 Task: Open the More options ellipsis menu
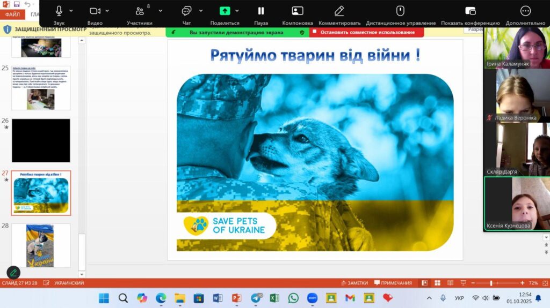[x=525, y=11]
